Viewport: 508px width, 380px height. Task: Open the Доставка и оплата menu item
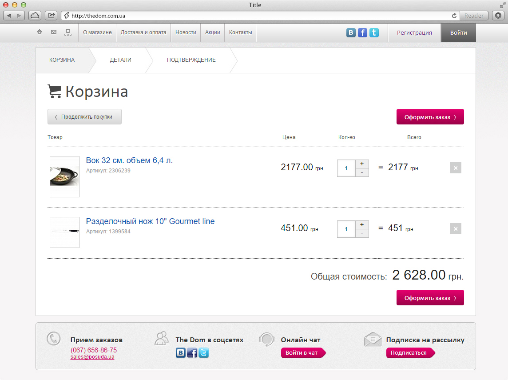click(x=143, y=32)
